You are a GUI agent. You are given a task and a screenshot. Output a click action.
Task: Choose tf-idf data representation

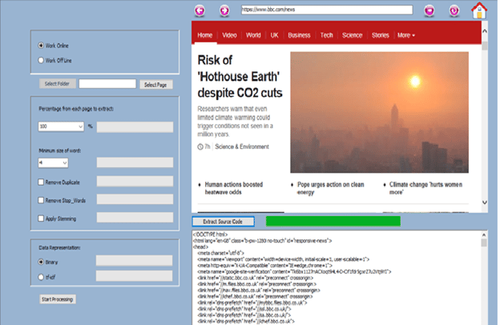pyautogui.click(x=41, y=277)
